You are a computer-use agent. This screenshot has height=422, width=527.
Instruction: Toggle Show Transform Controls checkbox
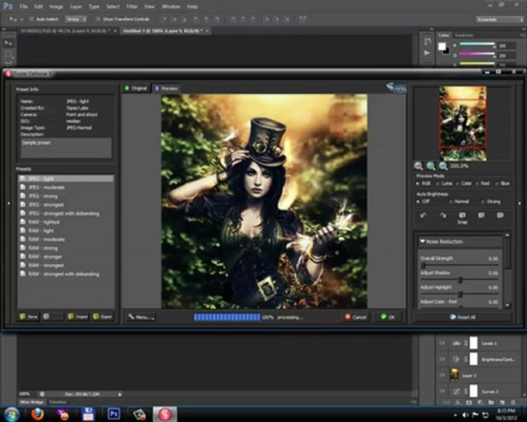coord(98,19)
